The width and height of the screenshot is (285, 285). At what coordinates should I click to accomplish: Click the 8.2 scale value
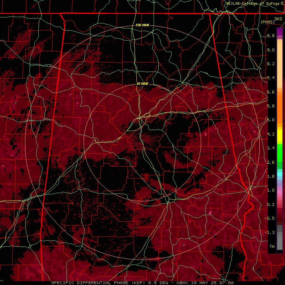(271, 64)
